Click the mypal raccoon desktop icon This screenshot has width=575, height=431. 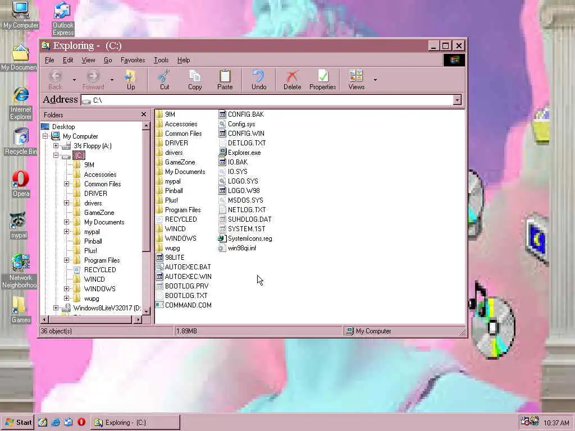point(19,226)
